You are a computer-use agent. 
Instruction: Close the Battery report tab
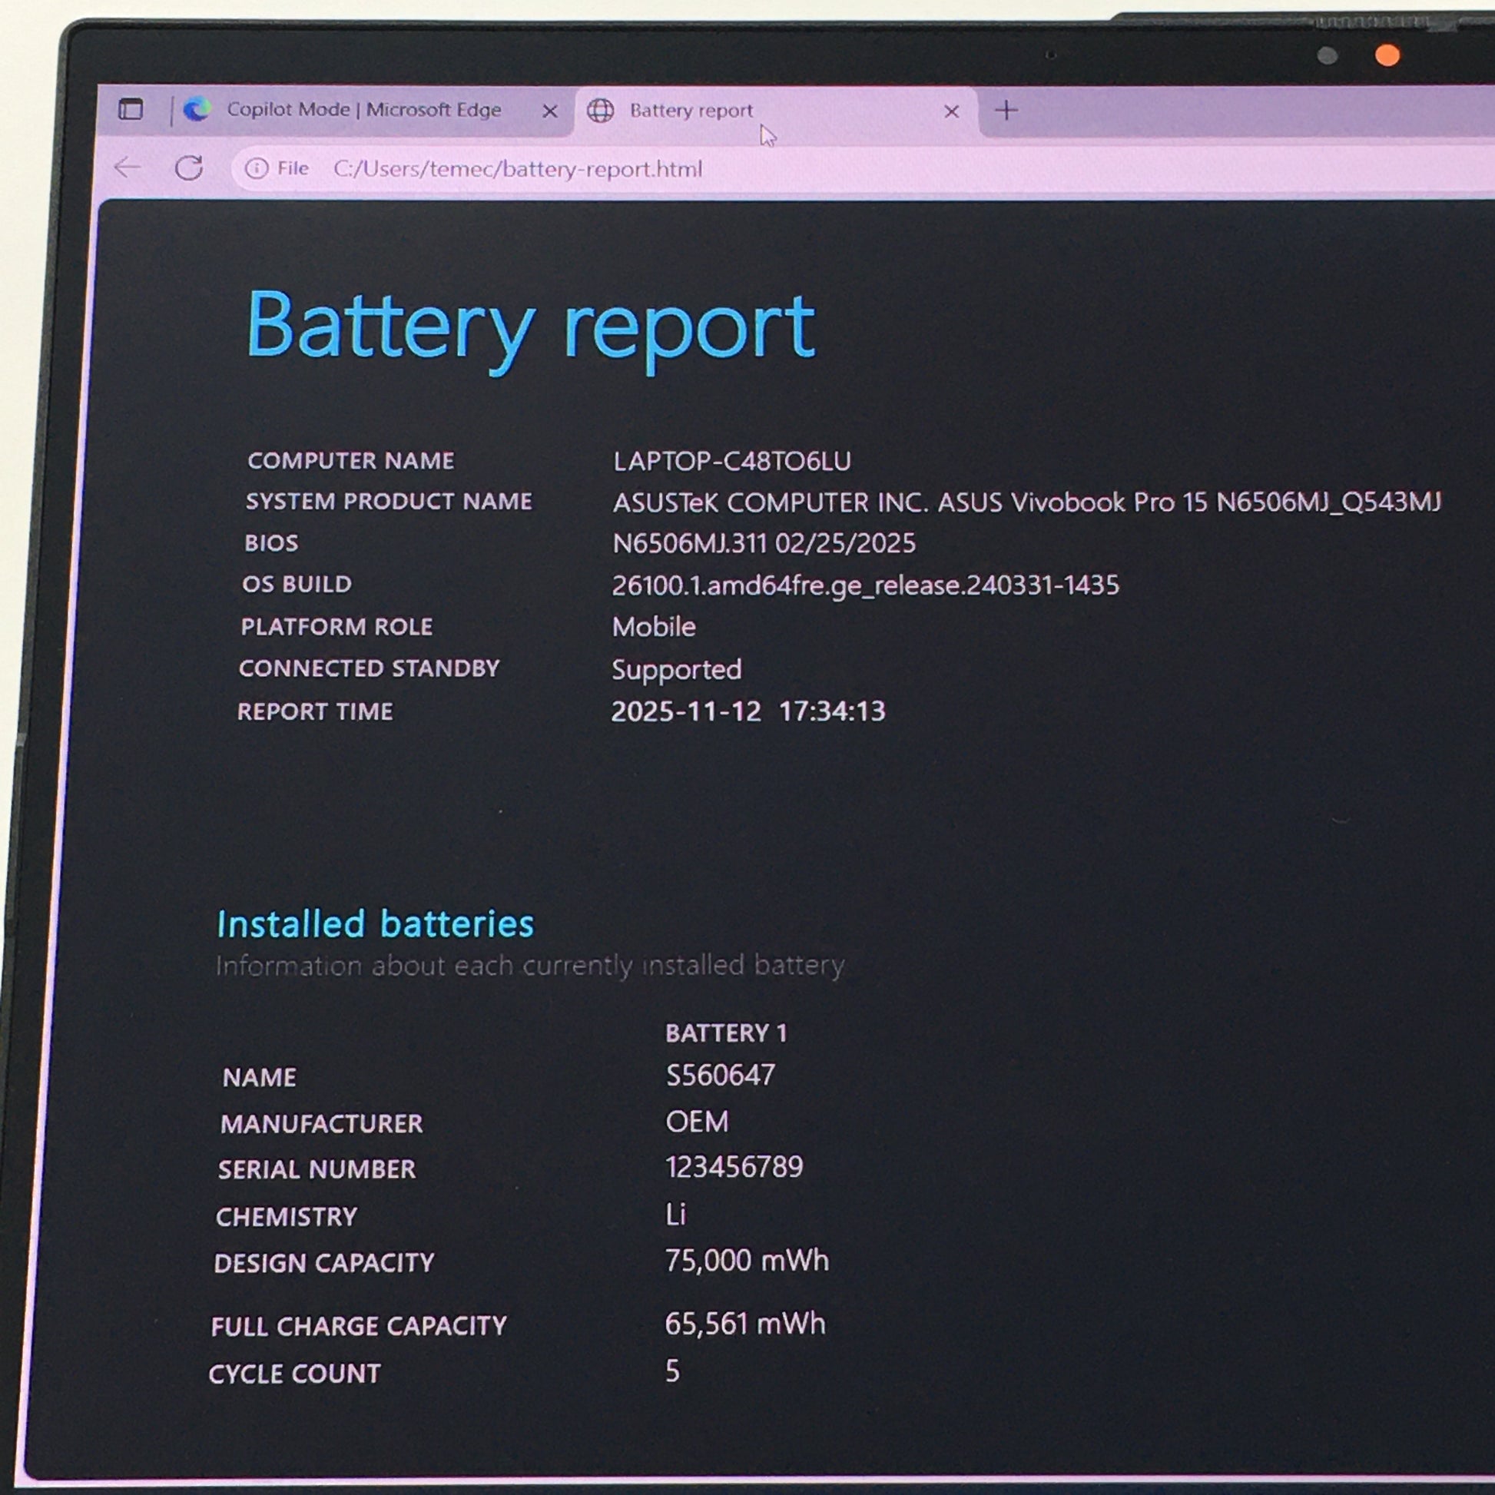(952, 111)
